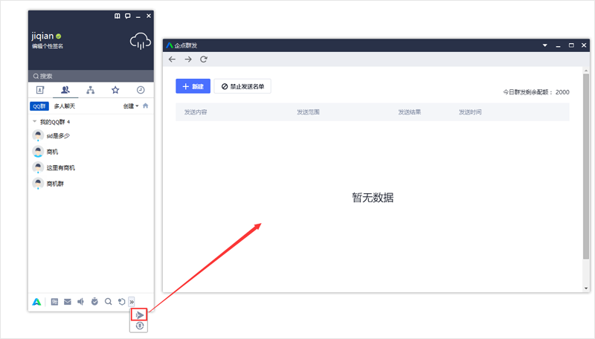Click the vertical scrollbar in 企点群发 window
The width and height of the screenshot is (595, 339).
586,166
